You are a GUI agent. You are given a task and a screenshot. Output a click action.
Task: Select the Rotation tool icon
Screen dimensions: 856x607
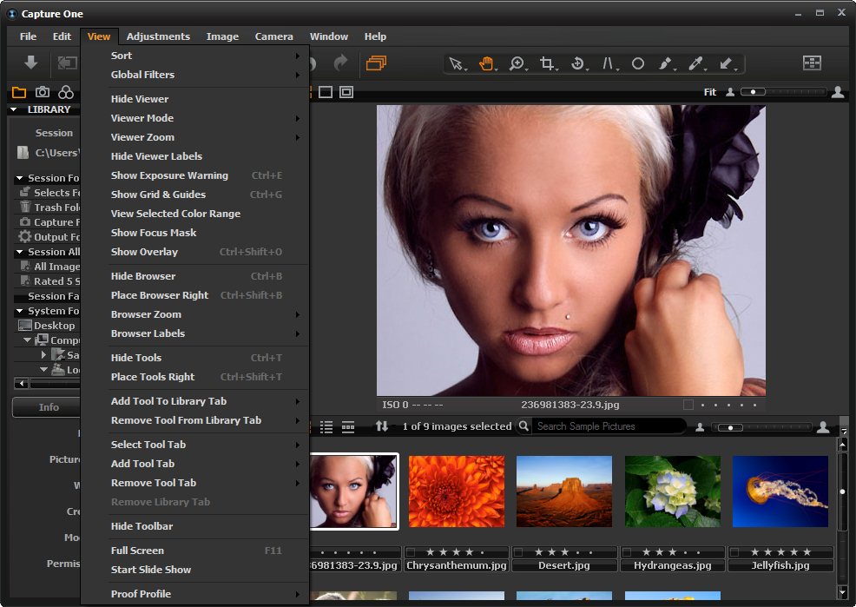click(x=577, y=63)
